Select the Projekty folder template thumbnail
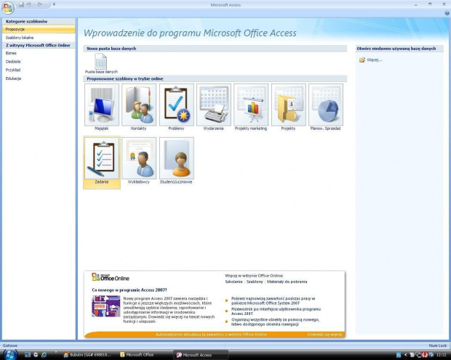The image size is (451, 360). click(x=289, y=105)
